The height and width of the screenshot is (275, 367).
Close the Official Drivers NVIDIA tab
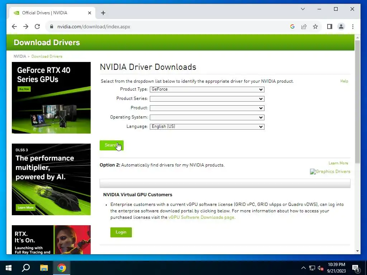click(89, 13)
